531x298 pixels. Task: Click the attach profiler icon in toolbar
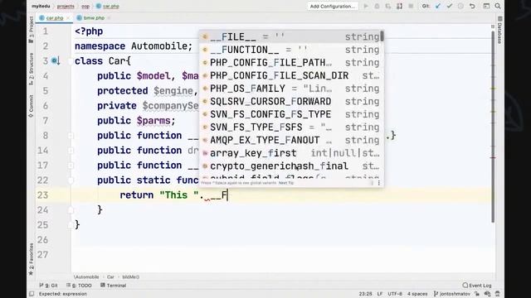pyautogui.click(x=400, y=6)
